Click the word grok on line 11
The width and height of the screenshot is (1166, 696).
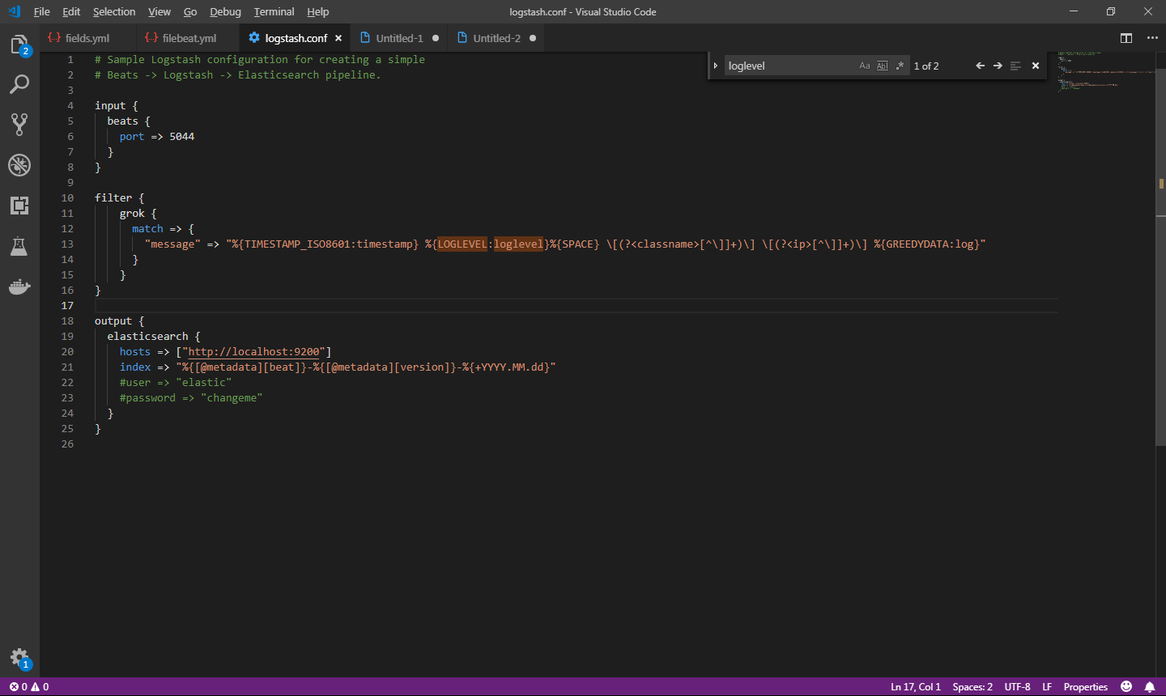point(132,214)
